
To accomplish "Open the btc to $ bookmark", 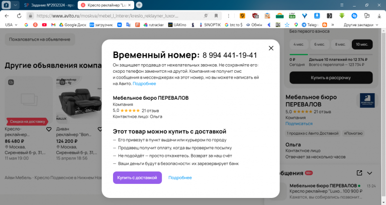I will 234,25.
